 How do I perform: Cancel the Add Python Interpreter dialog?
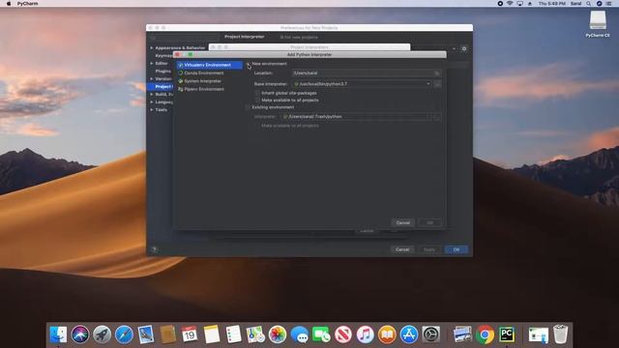pyautogui.click(x=402, y=222)
